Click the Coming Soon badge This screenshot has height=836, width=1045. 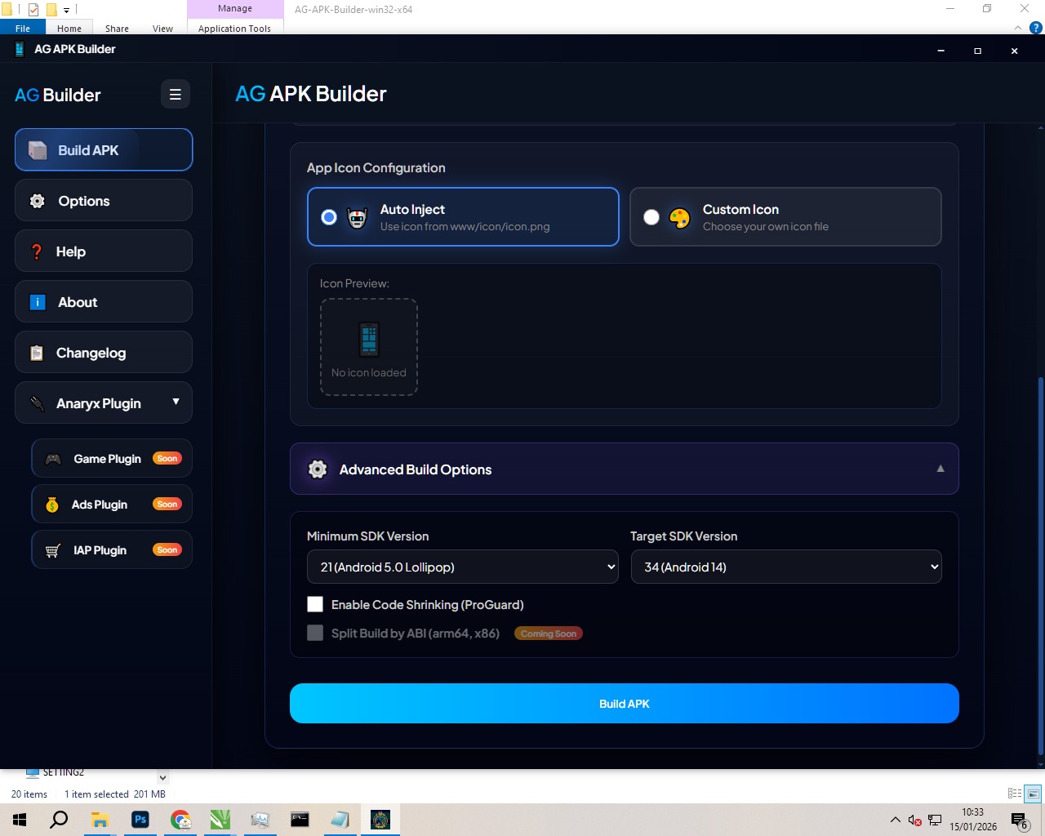click(549, 634)
